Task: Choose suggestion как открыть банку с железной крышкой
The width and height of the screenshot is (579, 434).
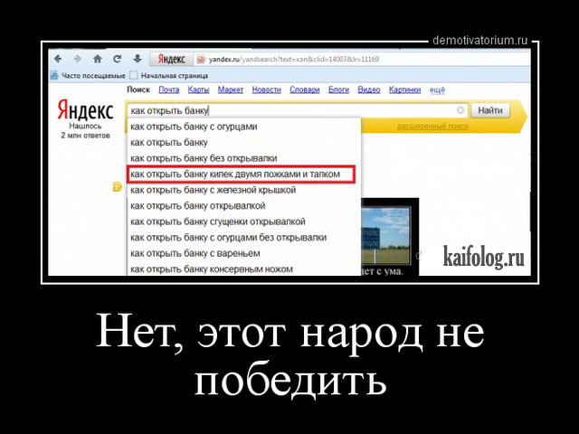Action: pos(243,190)
